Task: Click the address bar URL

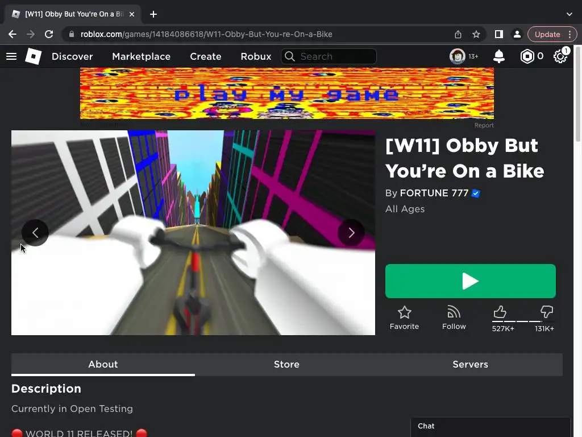Action: click(206, 34)
